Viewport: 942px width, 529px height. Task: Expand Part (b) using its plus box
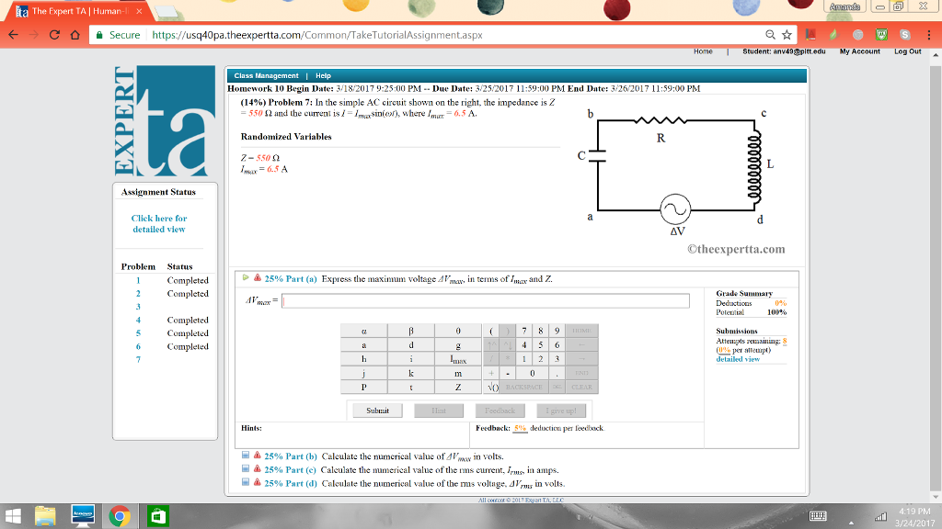tap(246, 456)
